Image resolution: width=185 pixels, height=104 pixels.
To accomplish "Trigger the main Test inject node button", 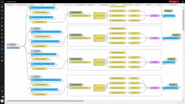I will (8, 44).
